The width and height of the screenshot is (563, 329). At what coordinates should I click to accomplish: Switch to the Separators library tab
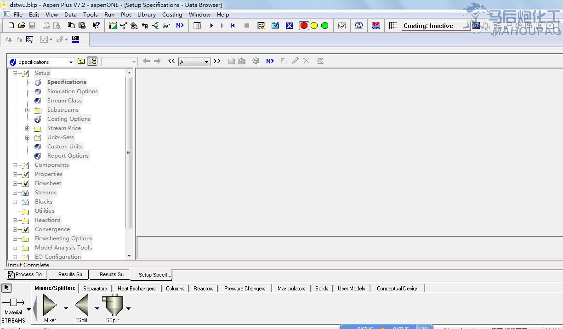(x=95, y=288)
